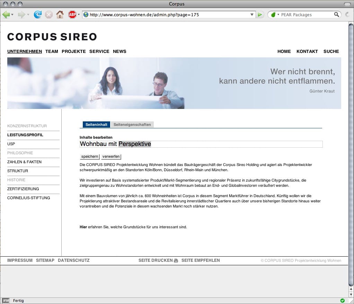The width and height of the screenshot is (354, 304).
Task: Open the NEWS menu item
Action: [x=120, y=52]
